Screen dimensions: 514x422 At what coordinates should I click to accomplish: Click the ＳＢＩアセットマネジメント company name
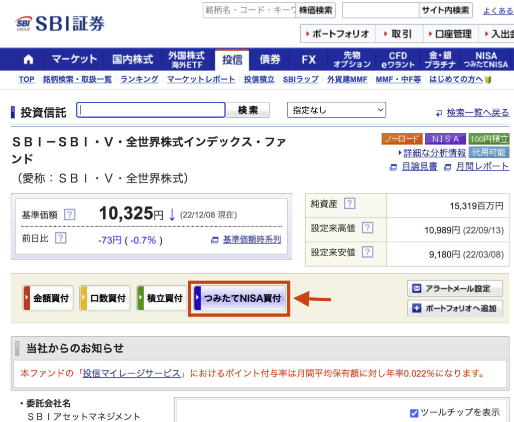point(84,416)
